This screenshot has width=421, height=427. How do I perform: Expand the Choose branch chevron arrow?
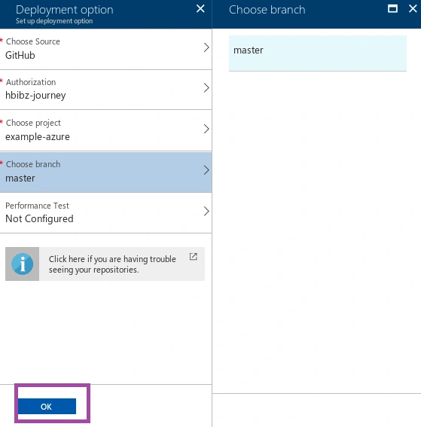(206, 170)
